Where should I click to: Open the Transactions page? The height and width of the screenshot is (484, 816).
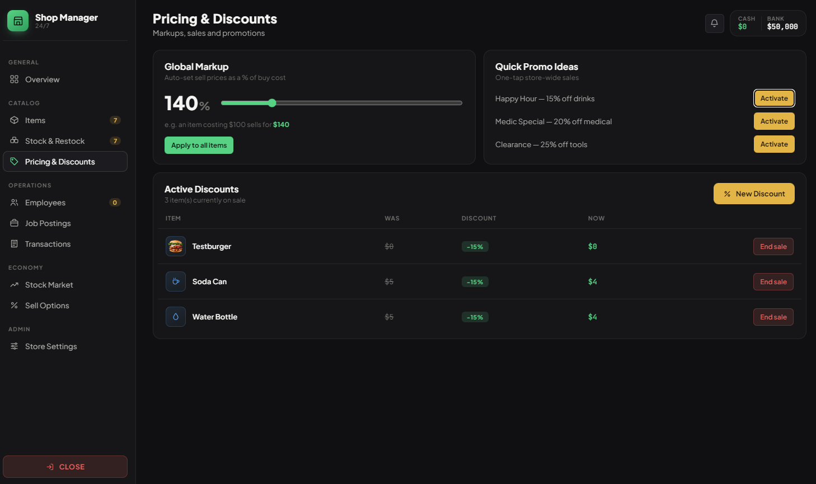(x=65, y=244)
